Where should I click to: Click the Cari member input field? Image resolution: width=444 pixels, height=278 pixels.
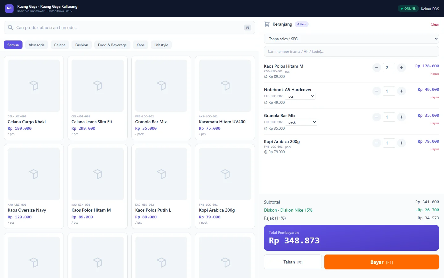coord(351,51)
